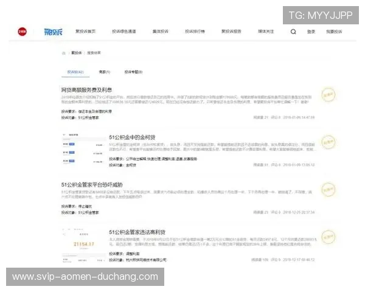
Task: Click the blue 聚投诉 site logo
Action: tap(54, 32)
